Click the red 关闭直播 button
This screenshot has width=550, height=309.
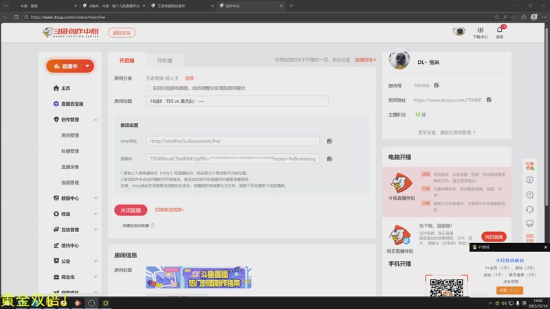click(131, 210)
